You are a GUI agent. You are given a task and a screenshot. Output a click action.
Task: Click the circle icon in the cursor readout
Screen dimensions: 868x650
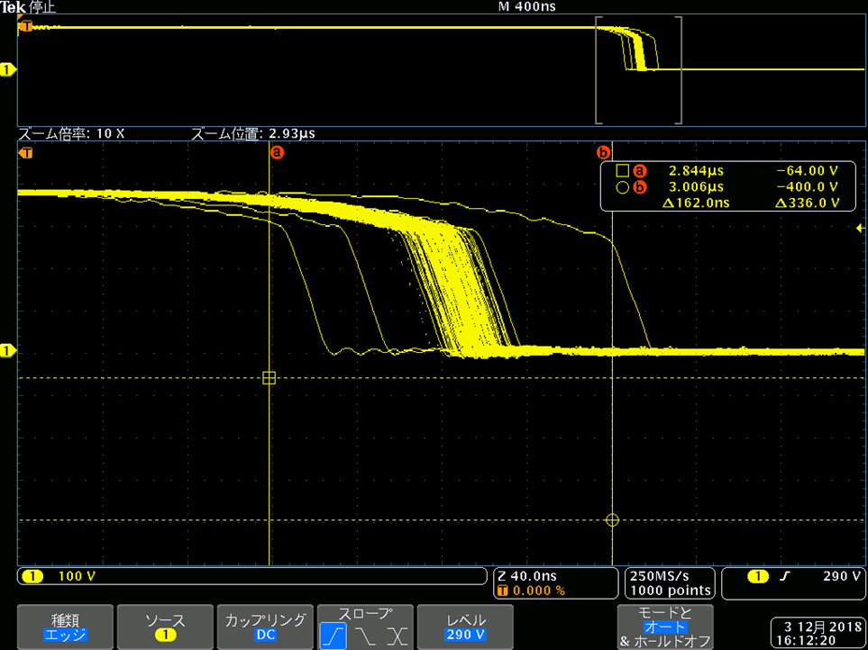tap(622, 188)
